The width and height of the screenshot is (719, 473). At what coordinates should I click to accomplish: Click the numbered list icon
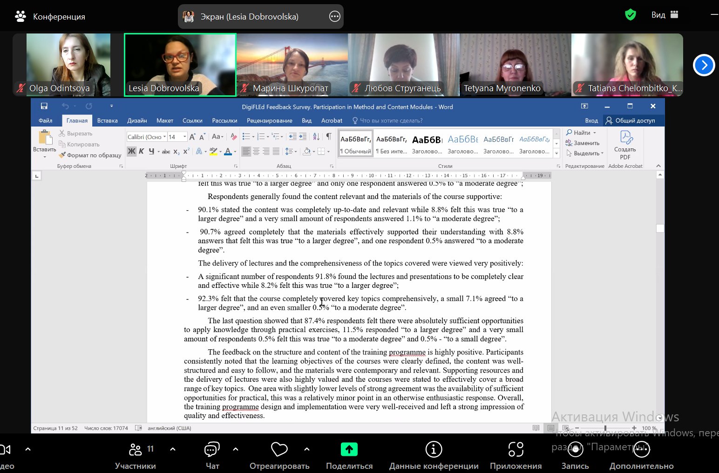click(x=261, y=137)
